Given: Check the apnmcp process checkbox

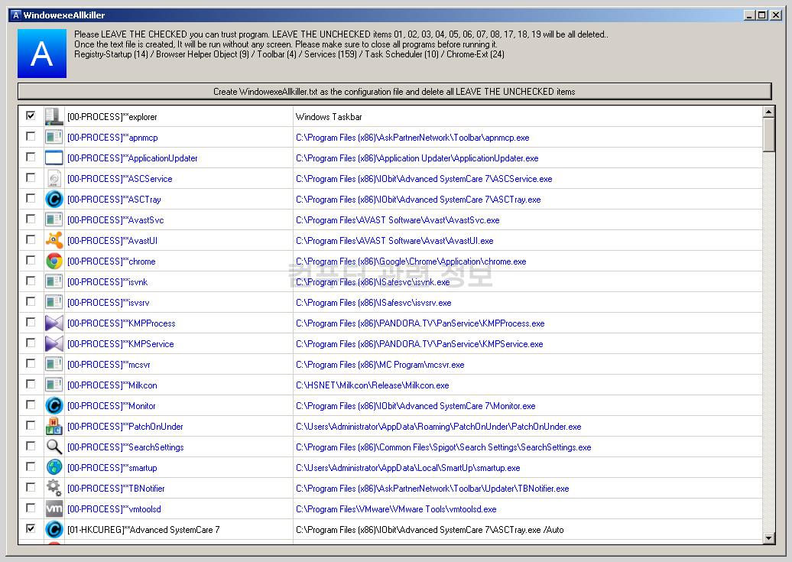Looking at the screenshot, I should point(31,136).
